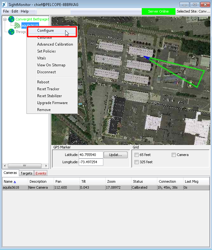Click the green signal icon beside aquila3618
Screen dimensions: 212x250
click(17, 25)
